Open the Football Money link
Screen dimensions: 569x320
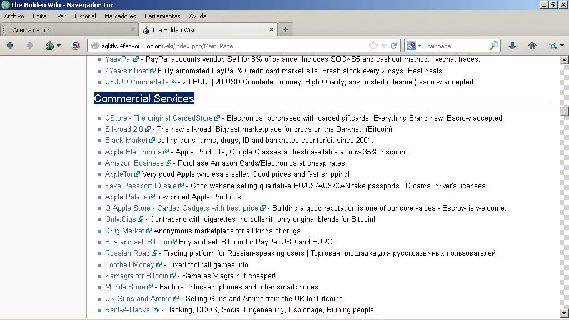point(129,264)
